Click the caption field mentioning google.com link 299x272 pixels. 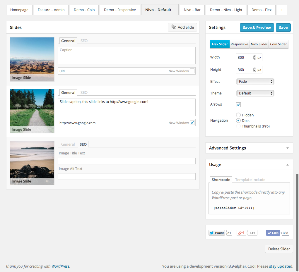(x=127, y=107)
